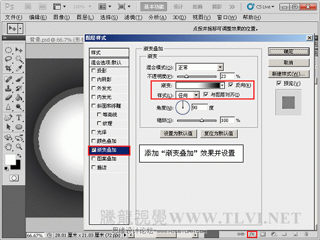Open the 滤镜(T) menu
Screen dimensions: 320x240
tap(133, 17)
